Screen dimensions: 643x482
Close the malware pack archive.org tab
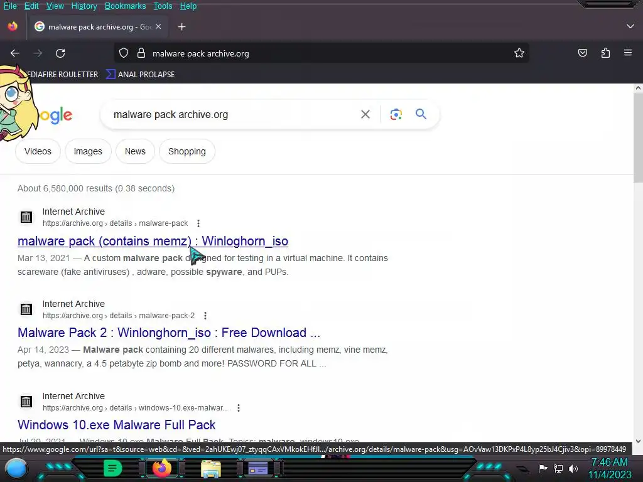[158, 26]
